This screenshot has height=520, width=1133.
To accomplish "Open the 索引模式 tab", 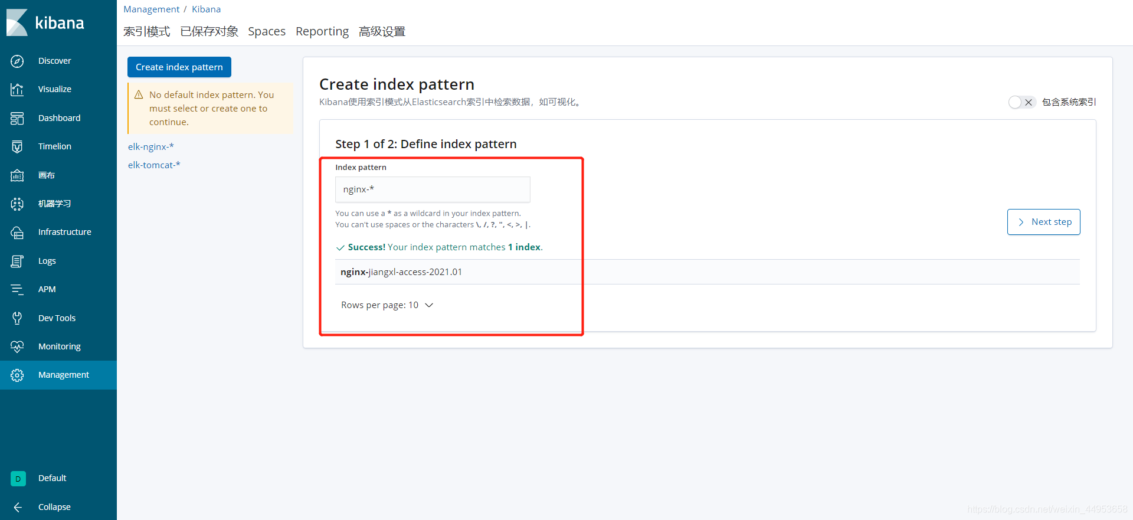I will [146, 31].
